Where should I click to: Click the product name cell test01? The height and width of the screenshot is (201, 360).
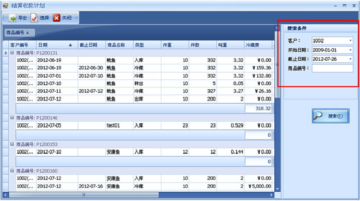pyautogui.click(x=119, y=125)
